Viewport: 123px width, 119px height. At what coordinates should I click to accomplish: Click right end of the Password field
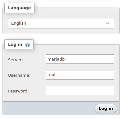click(x=111, y=91)
